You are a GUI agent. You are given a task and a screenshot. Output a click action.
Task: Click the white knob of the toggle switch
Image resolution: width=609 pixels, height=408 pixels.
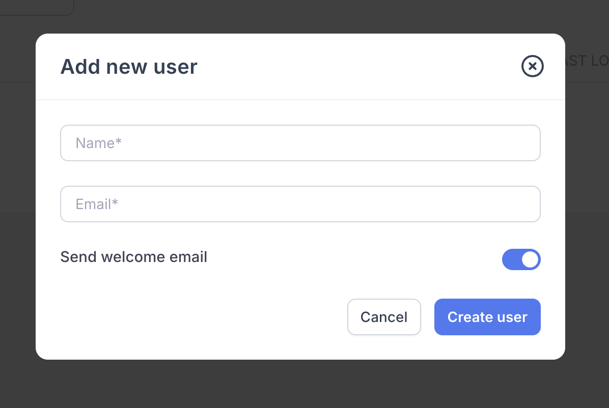530,259
